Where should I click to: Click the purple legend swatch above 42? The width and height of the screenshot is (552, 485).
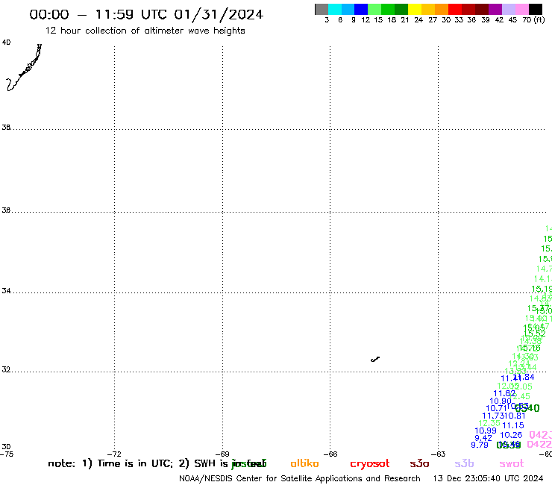pyautogui.click(x=495, y=9)
